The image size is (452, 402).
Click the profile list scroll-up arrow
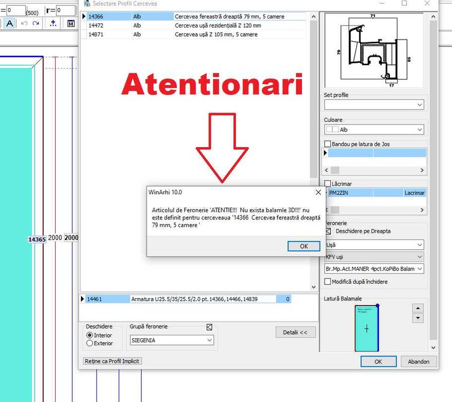[314, 17]
